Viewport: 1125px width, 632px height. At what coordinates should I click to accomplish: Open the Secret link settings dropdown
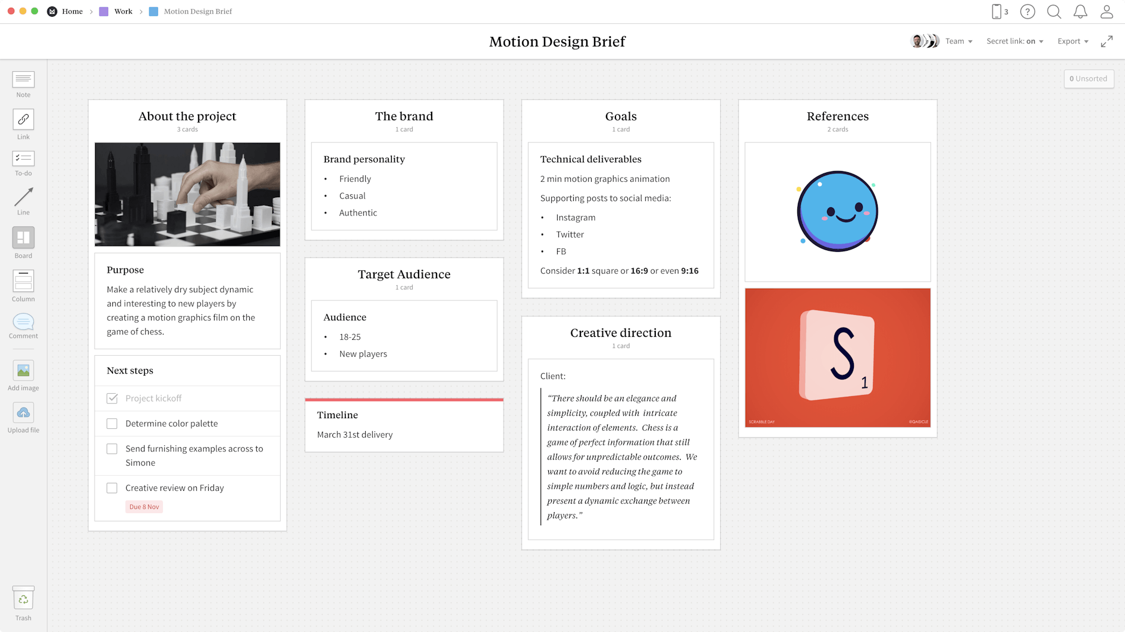1014,41
